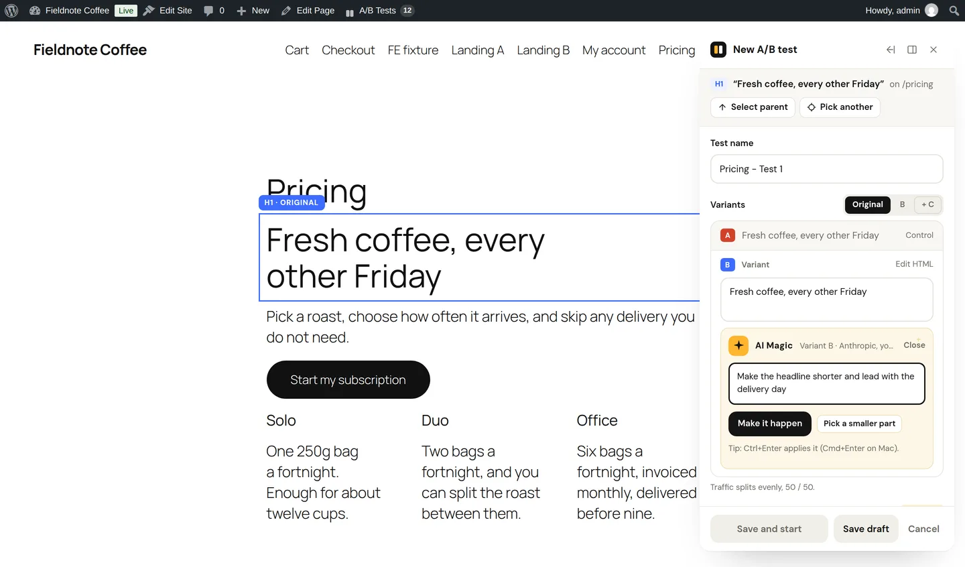
Task: Click the AI Magic sparkle icon
Action: 738,345
